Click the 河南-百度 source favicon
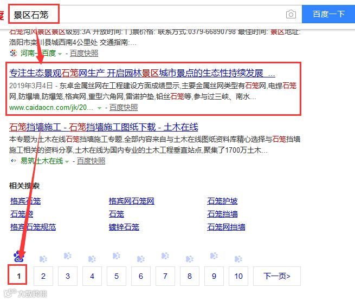The image size is (355, 301). coord(14,53)
